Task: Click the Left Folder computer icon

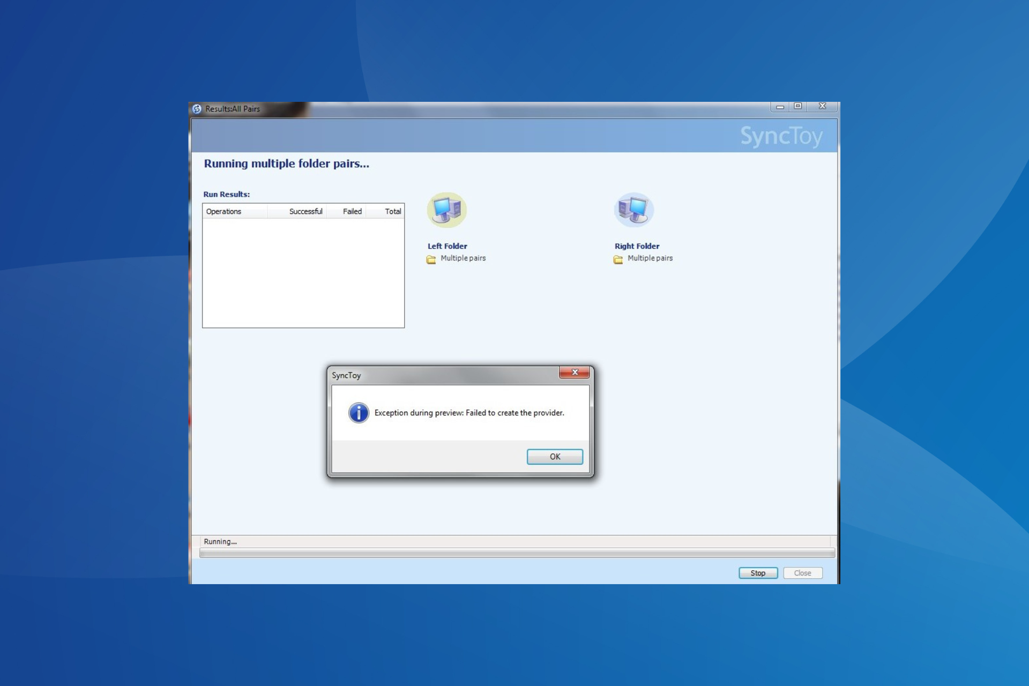Action: click(x=447, y=210)
